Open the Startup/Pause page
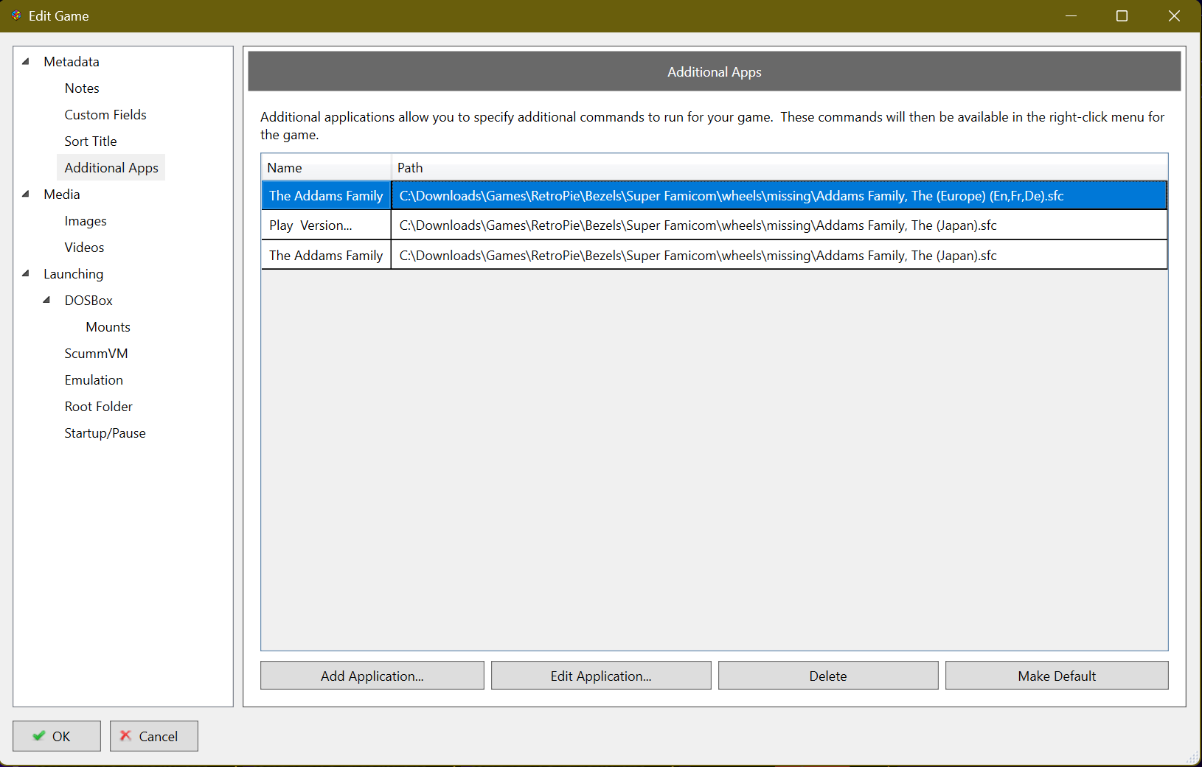Viewport: 1202px width, 767px height. [x=105, y=433]
